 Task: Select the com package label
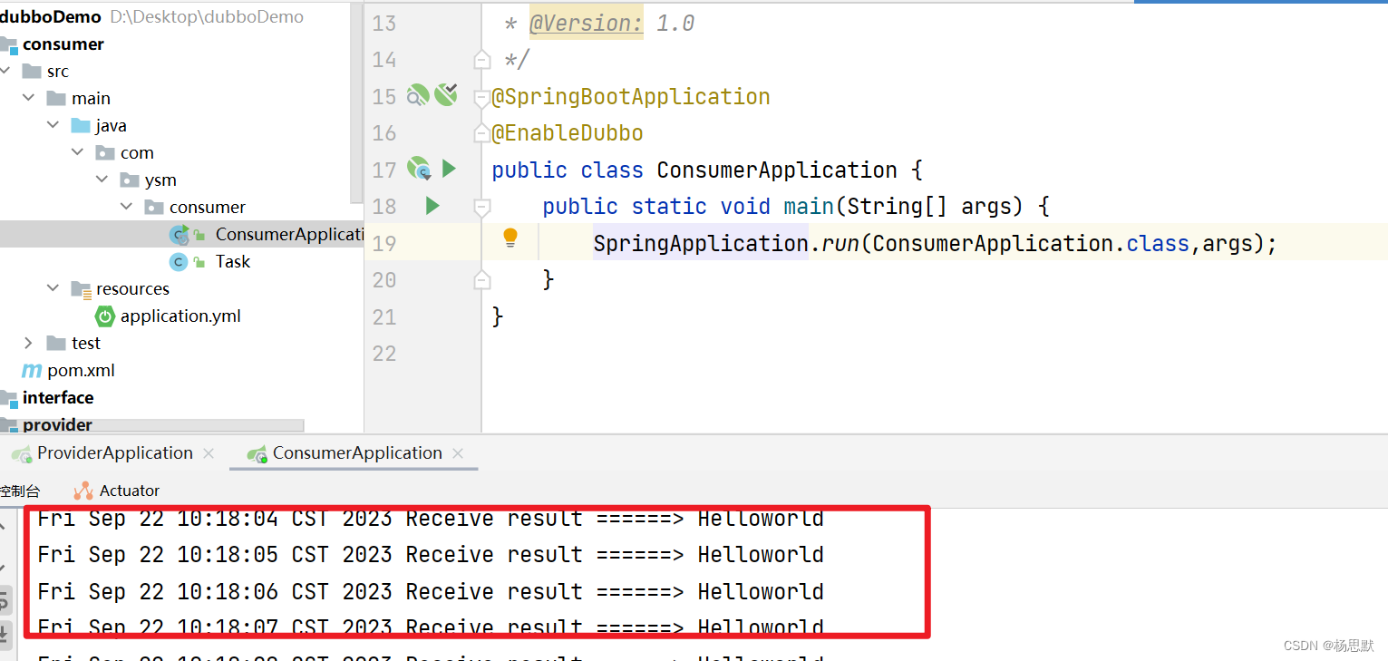pyautogui.click(x=137, y=153)
